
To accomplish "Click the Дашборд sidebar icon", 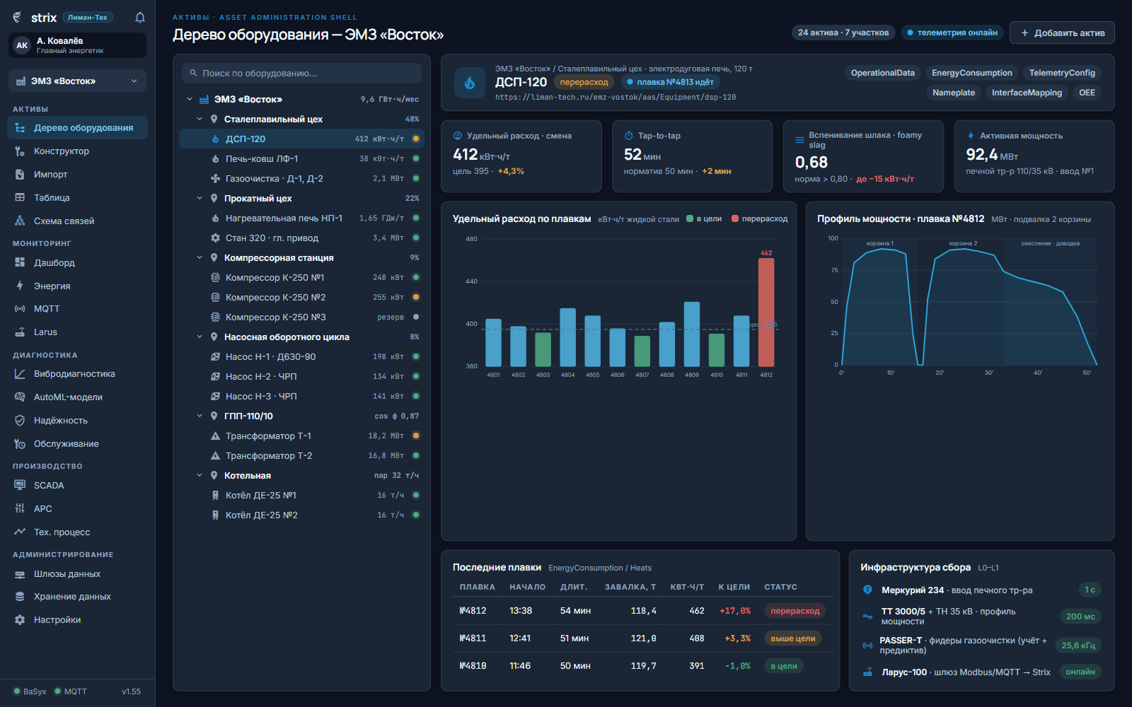I will tap(20, 262).
